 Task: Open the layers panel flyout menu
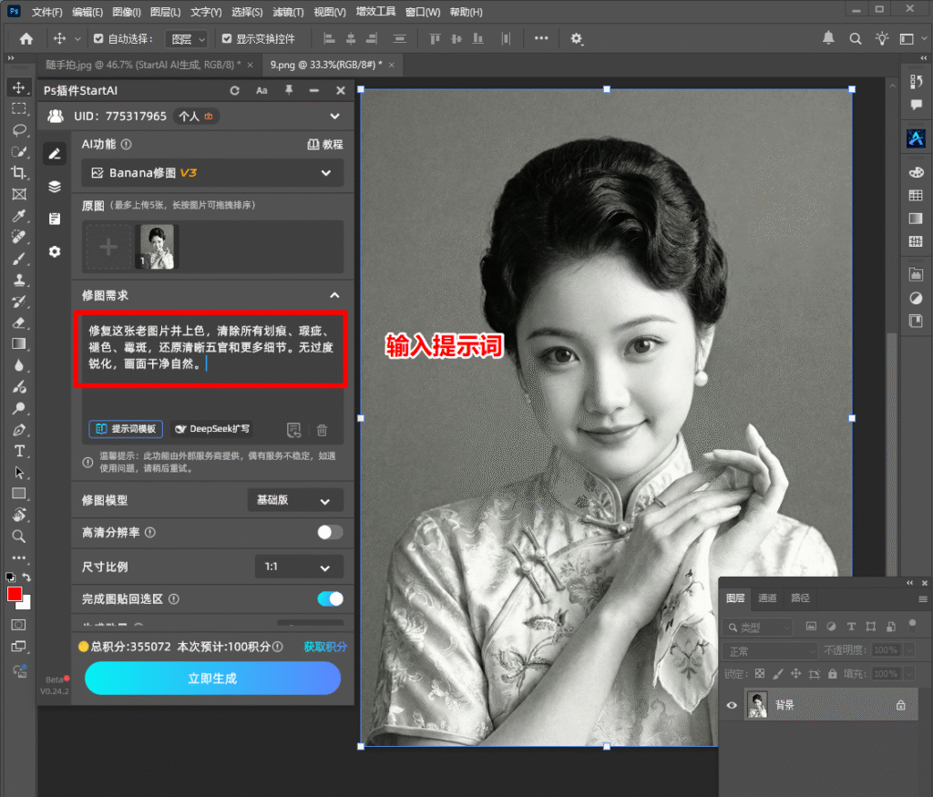922,599
